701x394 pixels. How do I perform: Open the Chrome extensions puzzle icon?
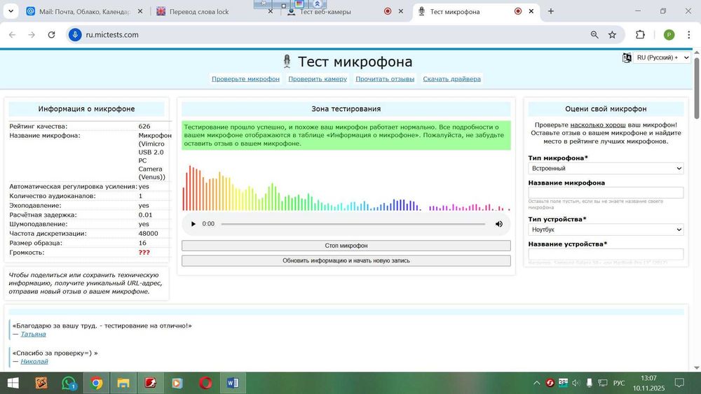click(x=640, y=35)
